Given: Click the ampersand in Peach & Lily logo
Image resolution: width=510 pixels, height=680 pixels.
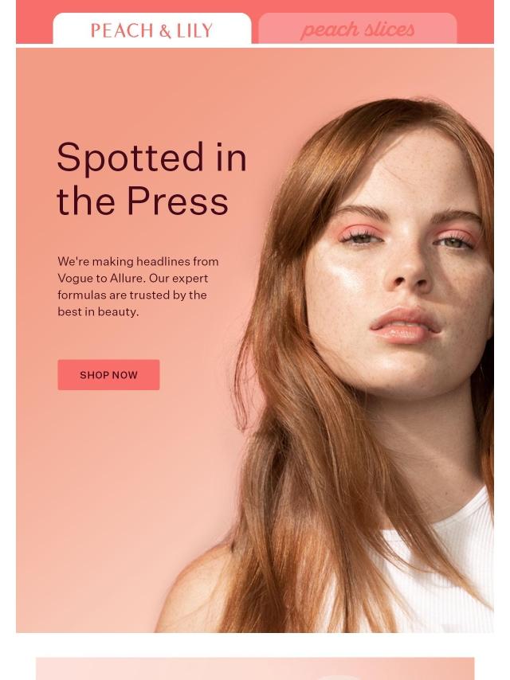Looking at the screenshot, I should (165, 31).
